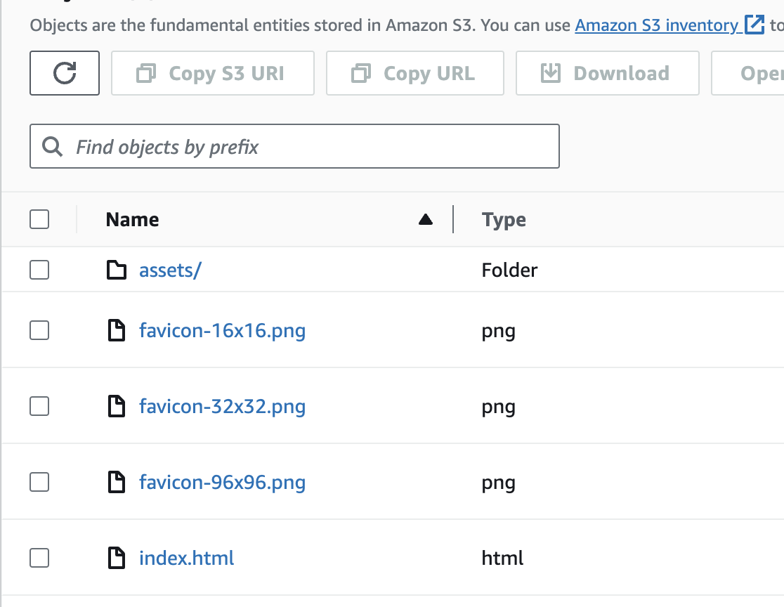Open the assets/ folder link
The width and height of the screenshot is (784, 607).
pos(170,270)
